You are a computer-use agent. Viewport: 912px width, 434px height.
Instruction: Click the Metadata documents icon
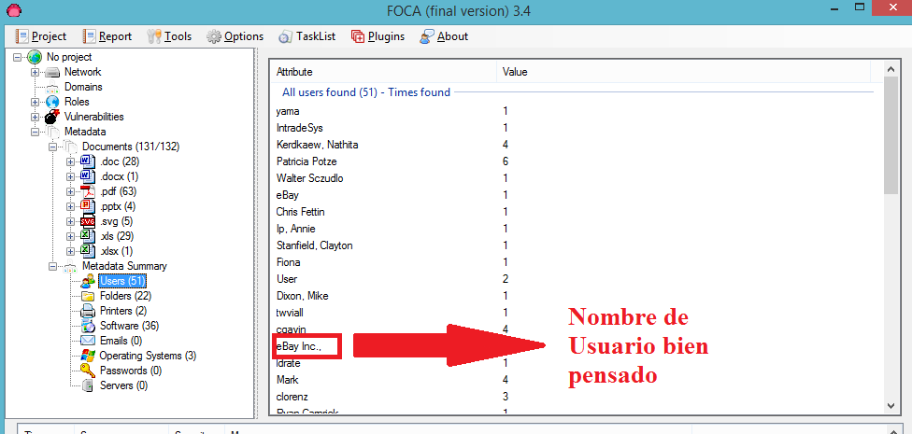click(x=52, y=132)
